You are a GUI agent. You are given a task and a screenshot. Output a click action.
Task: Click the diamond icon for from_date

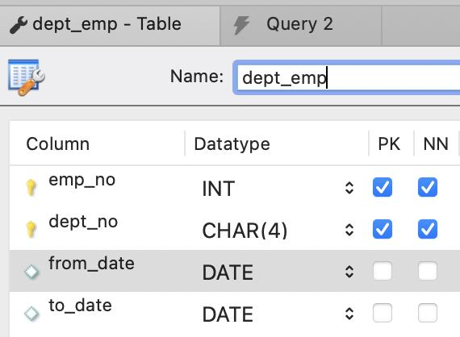[31, 272]
